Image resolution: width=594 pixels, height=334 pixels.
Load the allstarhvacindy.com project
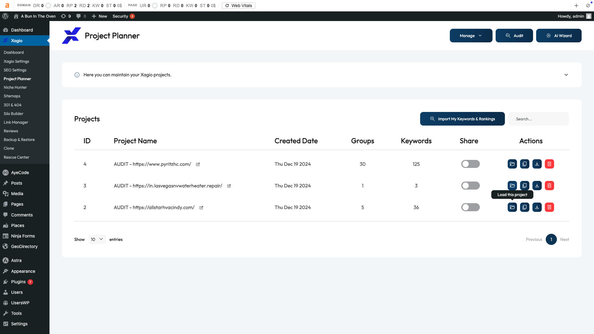tap(512, 207)
